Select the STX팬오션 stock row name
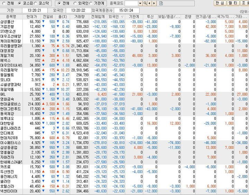This screenshot has height=195, width=249. [8, 31]
